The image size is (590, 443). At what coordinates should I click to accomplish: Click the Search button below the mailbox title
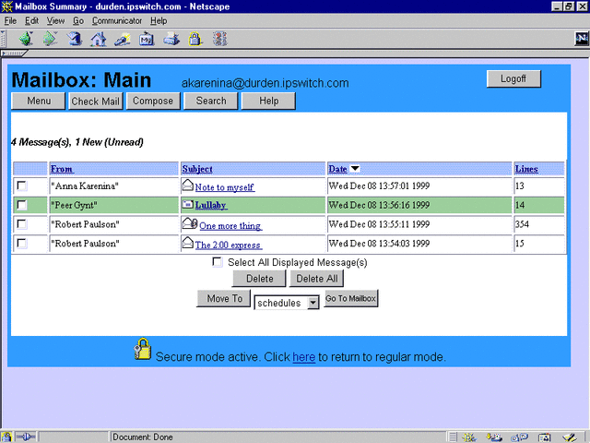(211, 101)
